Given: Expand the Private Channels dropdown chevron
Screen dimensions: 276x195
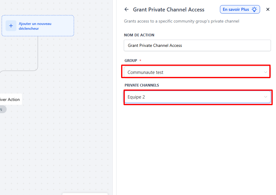Looking at the screenshot, I should tap(265, 97).
